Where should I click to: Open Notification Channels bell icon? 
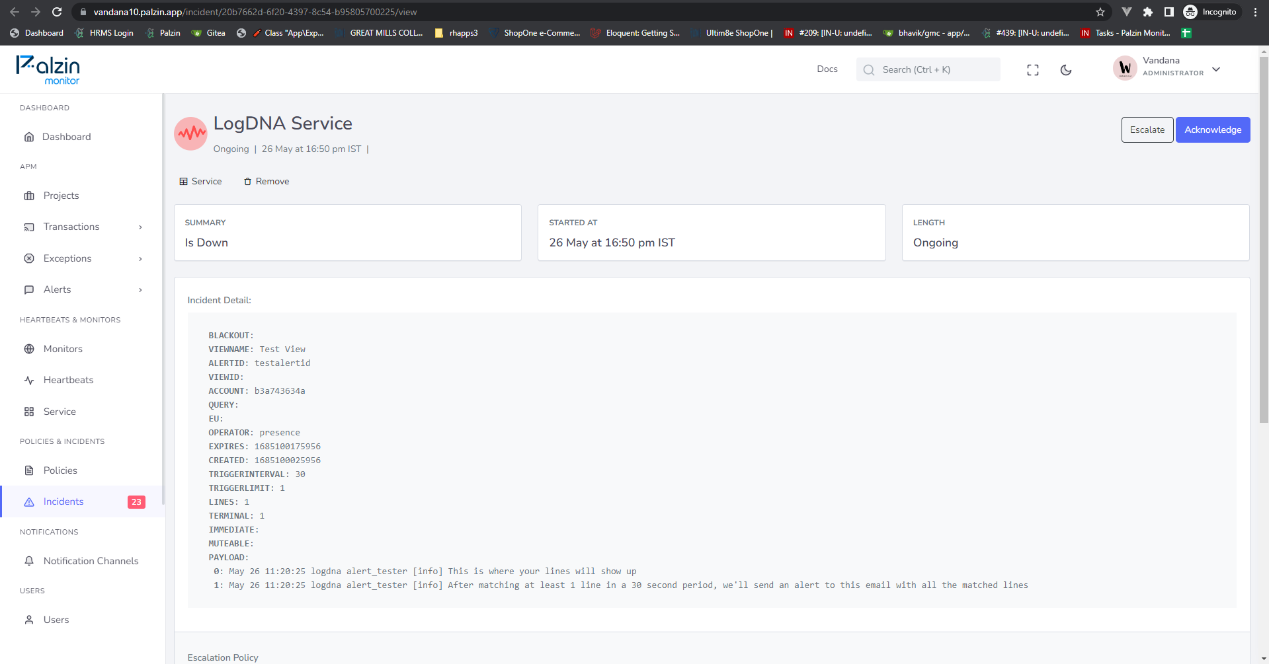[x=29, y=561]
